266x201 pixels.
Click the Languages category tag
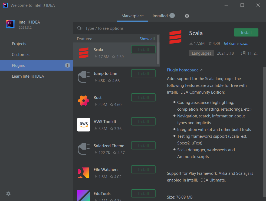point(201,53)
